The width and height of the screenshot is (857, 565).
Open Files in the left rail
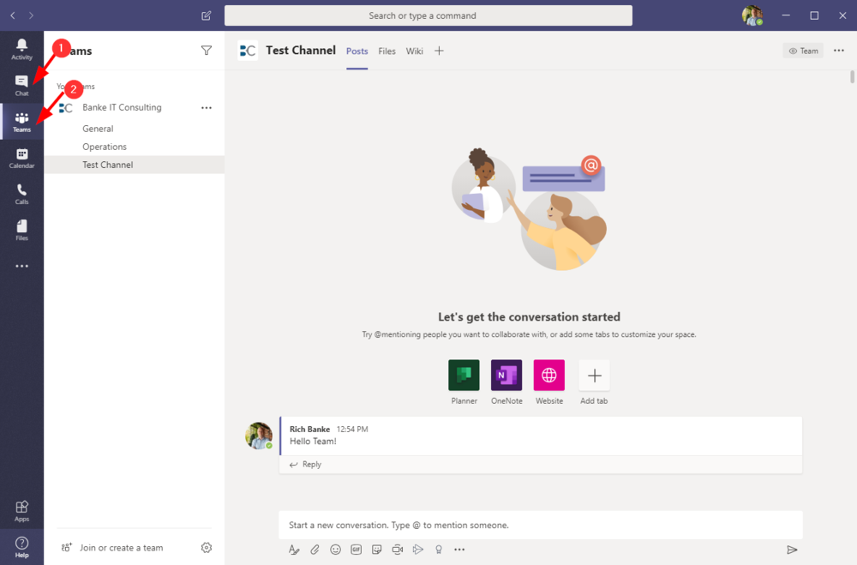(22, 231)
